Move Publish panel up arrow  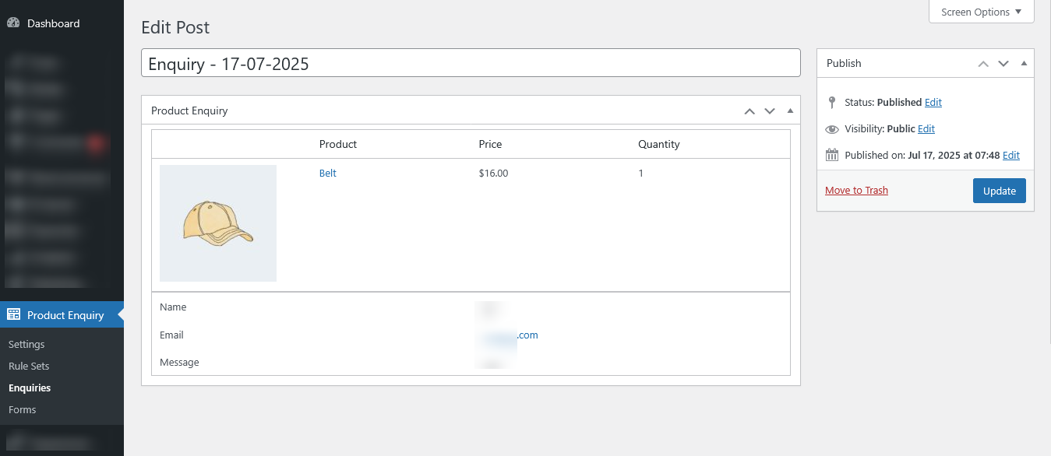coord(983,64)
